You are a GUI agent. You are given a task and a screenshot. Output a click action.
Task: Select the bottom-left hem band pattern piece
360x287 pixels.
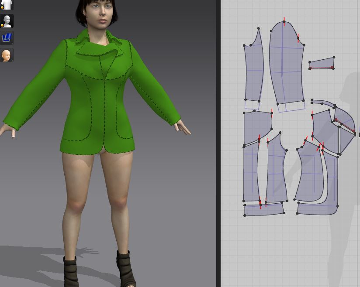pos(264,210)
